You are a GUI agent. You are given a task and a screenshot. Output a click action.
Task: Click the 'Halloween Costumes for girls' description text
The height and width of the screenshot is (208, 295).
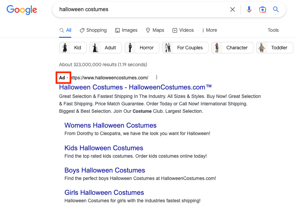coord(132,201)
